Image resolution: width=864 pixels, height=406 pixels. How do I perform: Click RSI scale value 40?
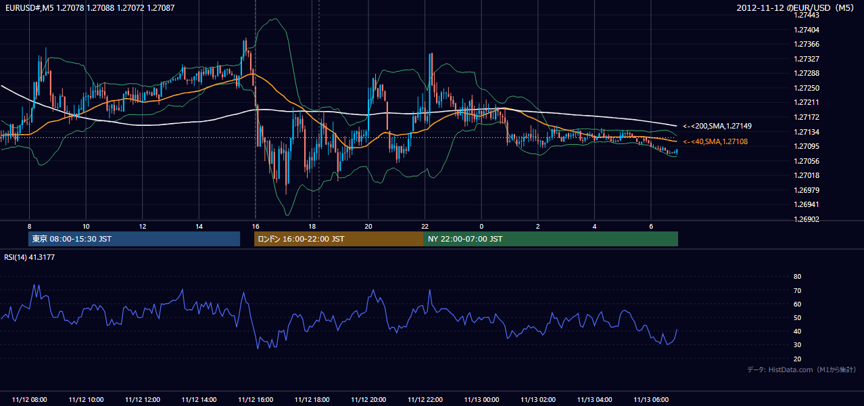point(797,331)
